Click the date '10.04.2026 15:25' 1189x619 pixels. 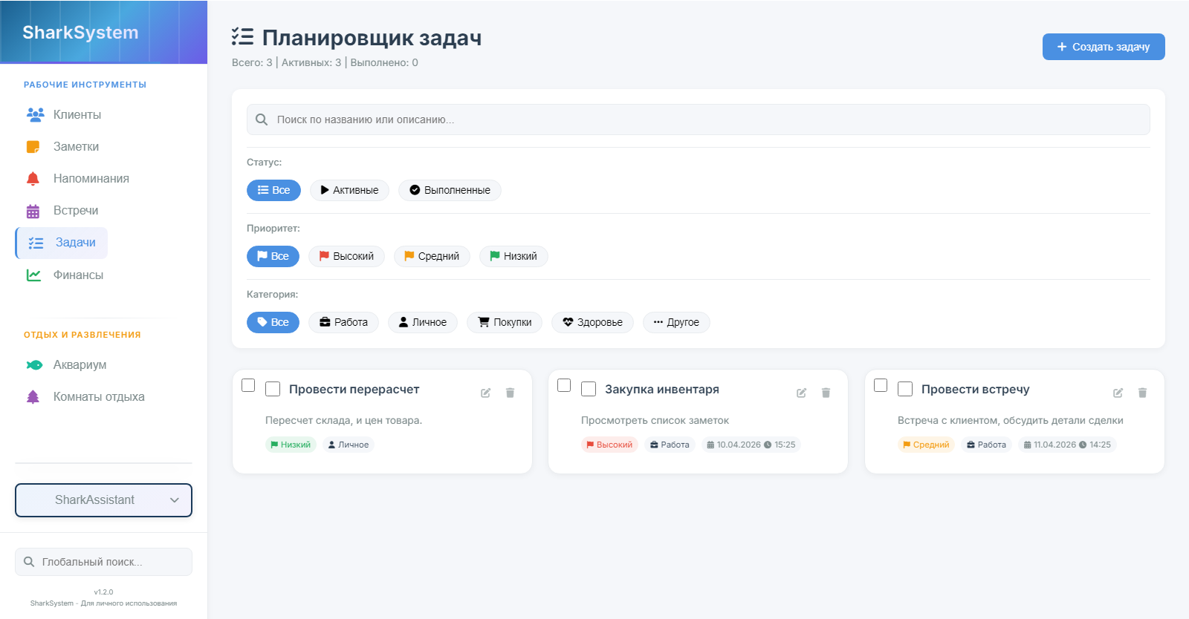(x=751, y=445)
